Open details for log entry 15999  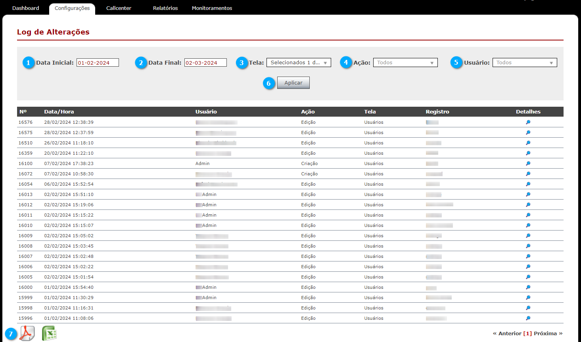click(528, 298)
